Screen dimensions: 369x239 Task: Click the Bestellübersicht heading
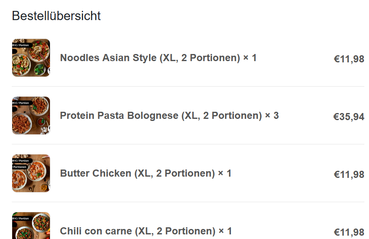pyautogui.click(x=56, y=16)
